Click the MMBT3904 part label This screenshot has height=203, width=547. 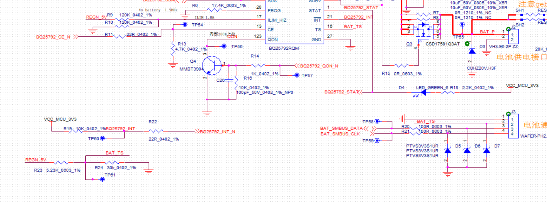(191, 69)
